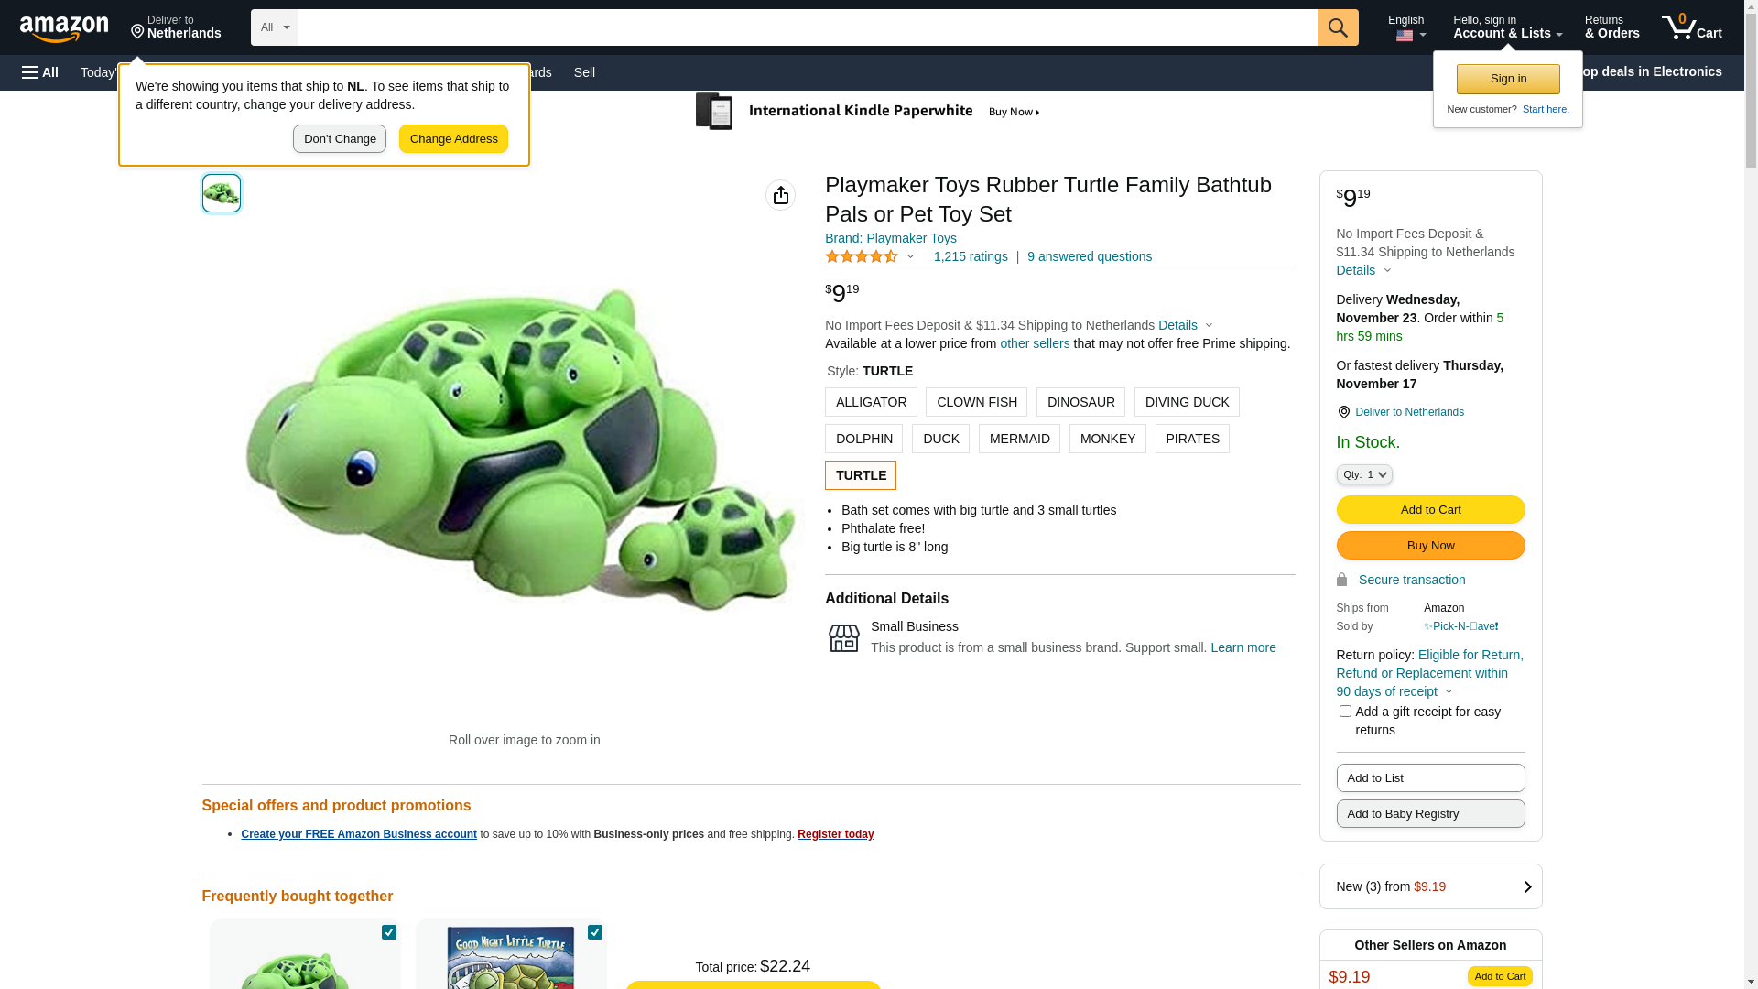The image size is (1758, 989).
Task: Uncheck the Good Night Little Turtle book
Action: pyautogui.click(x=595, y=932)
